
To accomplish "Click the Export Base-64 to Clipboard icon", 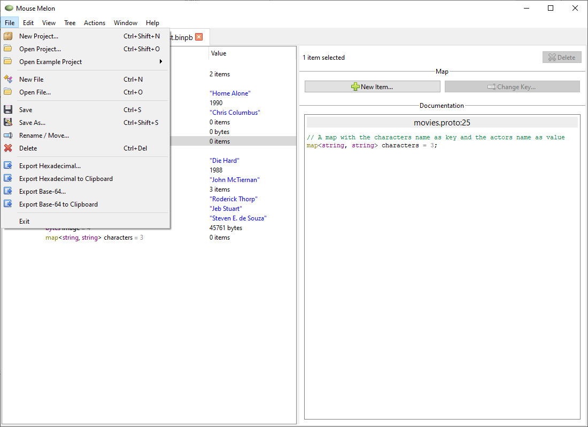I will [8, 204].
